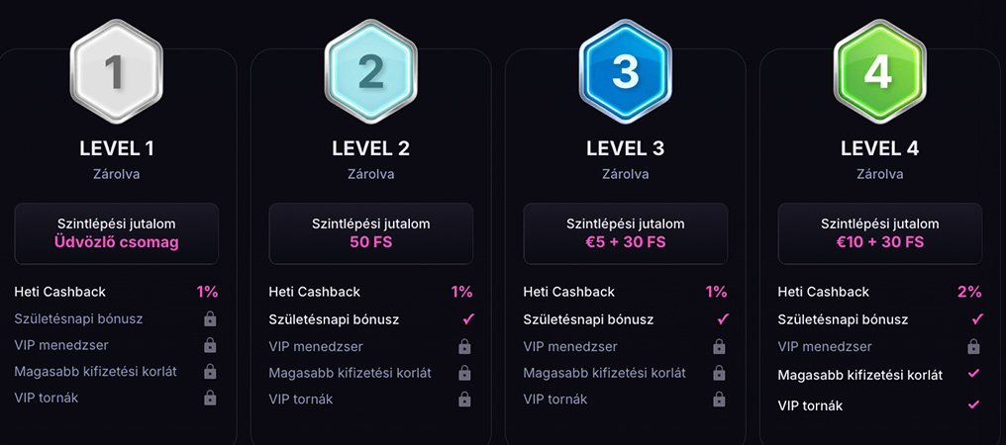
Task: Click the silver Level 1 hexagon badge
Action: 116,71
